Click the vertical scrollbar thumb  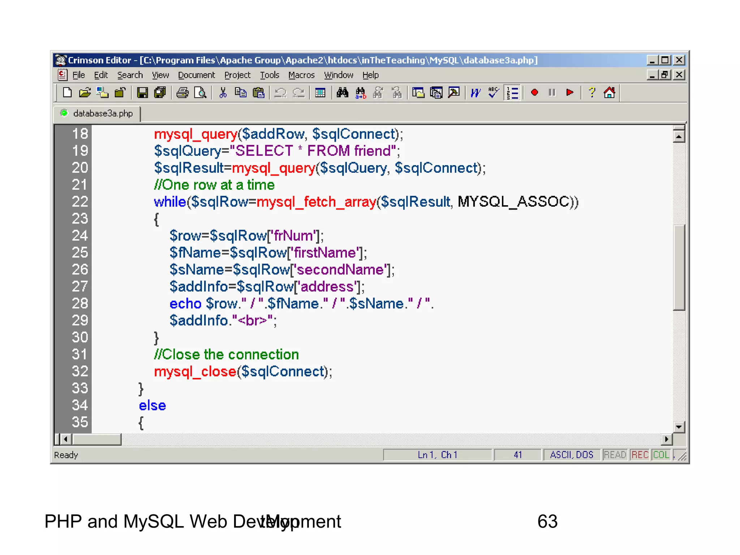click(679, 267)
